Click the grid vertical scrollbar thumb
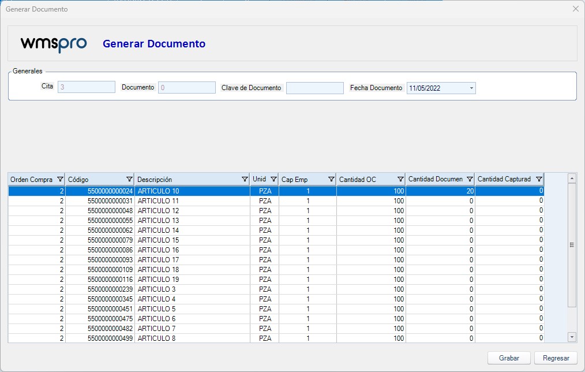This screenshot has height=372, width=585. click(572, 245)
